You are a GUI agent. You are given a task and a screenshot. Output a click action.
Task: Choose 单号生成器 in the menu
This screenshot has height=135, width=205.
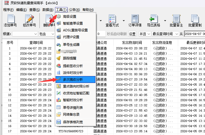[71, 44]
